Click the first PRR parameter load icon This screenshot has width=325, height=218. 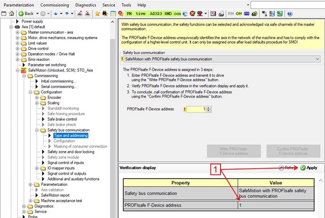80,14
